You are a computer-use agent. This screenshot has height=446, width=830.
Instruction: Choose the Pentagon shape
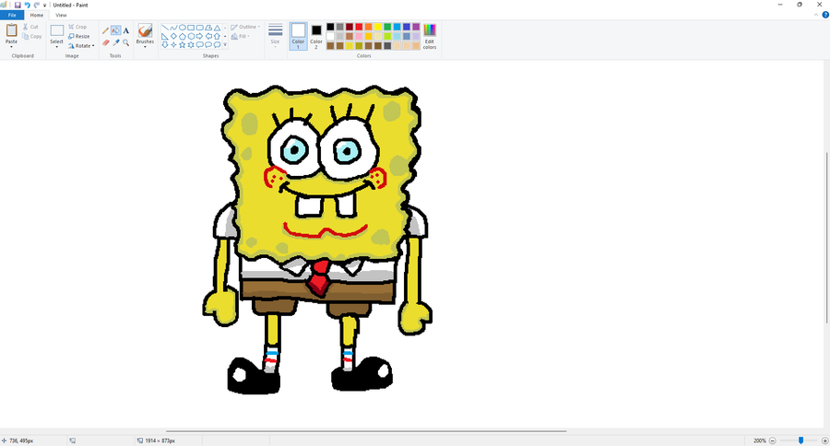[182, 37]
